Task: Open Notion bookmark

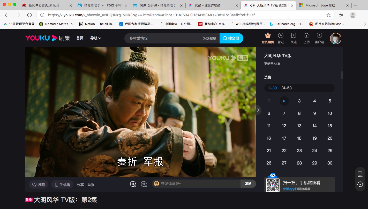Action: pos(97,24)
